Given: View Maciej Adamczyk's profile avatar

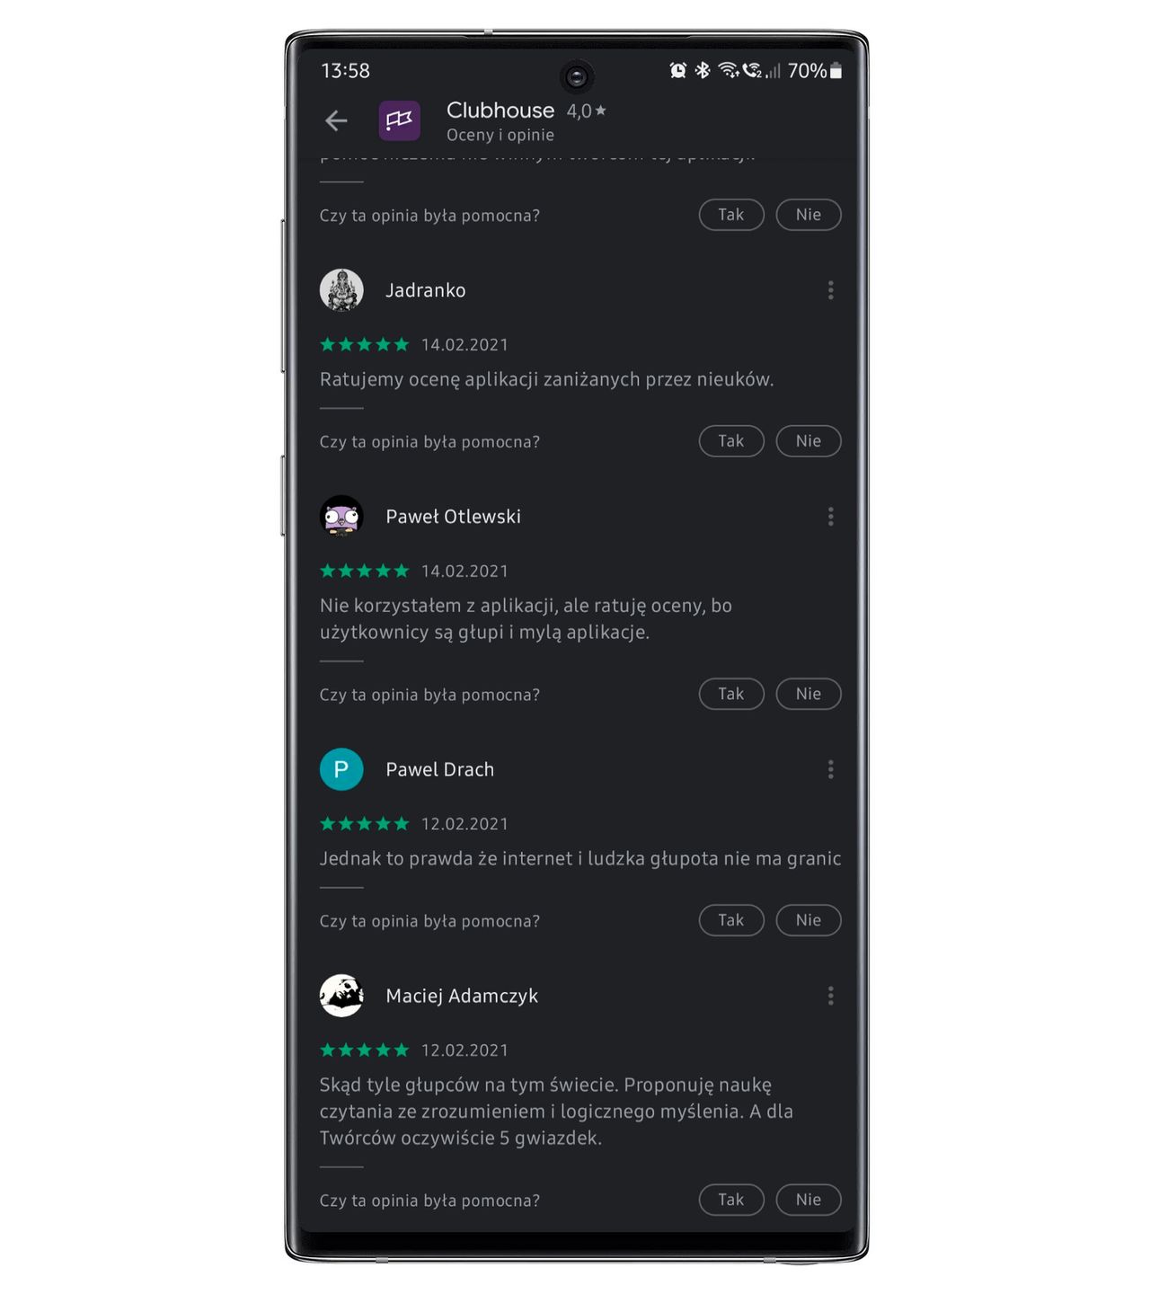Looking at the screenshot, I should click(341, 996).
